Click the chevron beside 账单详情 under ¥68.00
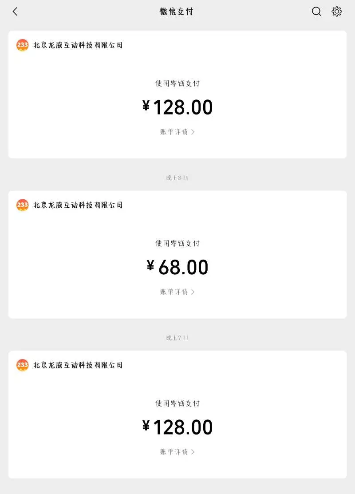Viewport: 355px width, 494px height. (x=193, y=292)
